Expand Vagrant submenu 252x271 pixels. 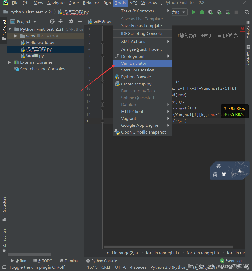(143, 118)
